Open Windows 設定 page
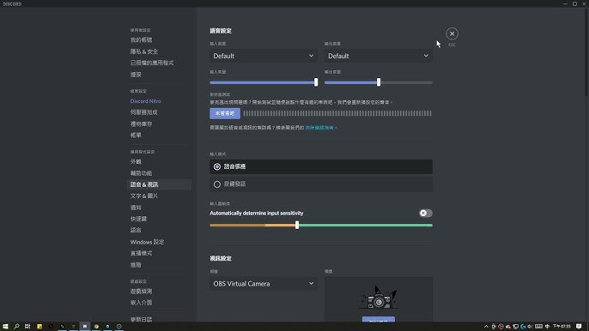The image size is (589, 331). (x=148, y=242)
